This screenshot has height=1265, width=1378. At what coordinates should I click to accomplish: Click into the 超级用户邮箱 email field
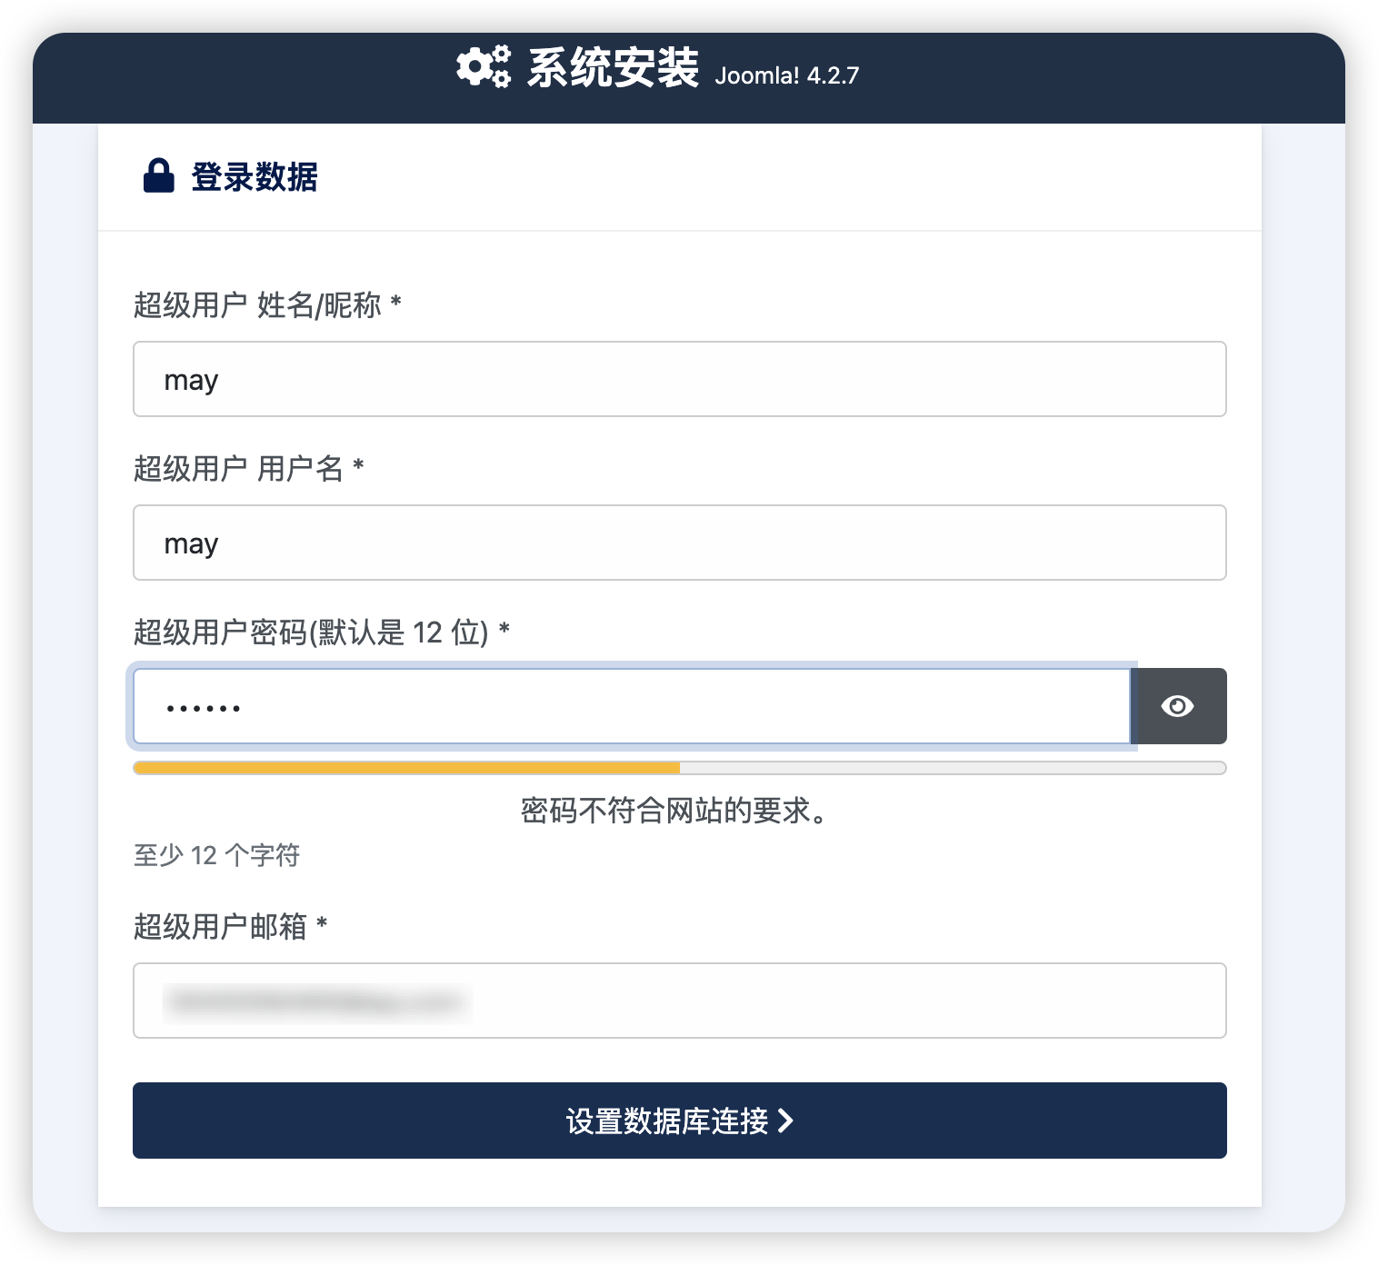[680, 1001]
